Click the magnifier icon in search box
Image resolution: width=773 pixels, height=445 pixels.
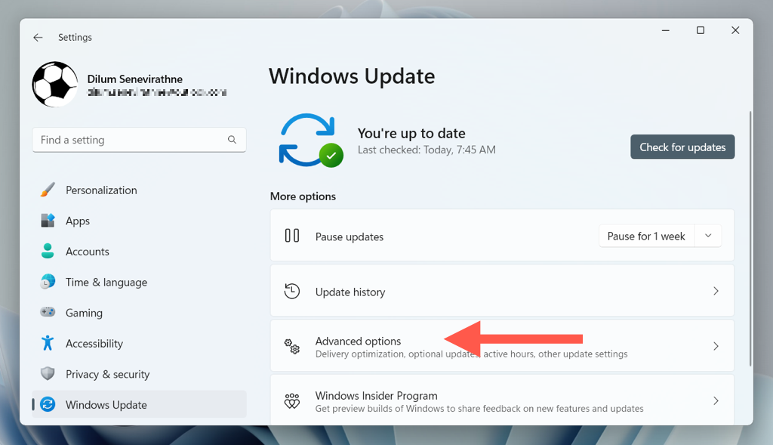click(232, 140)
